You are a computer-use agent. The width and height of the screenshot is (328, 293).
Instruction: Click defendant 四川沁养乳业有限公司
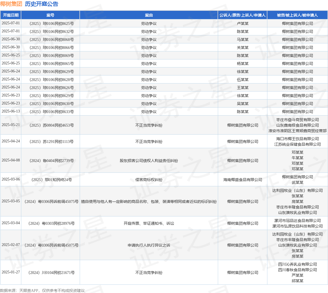[x=297, y=264]
